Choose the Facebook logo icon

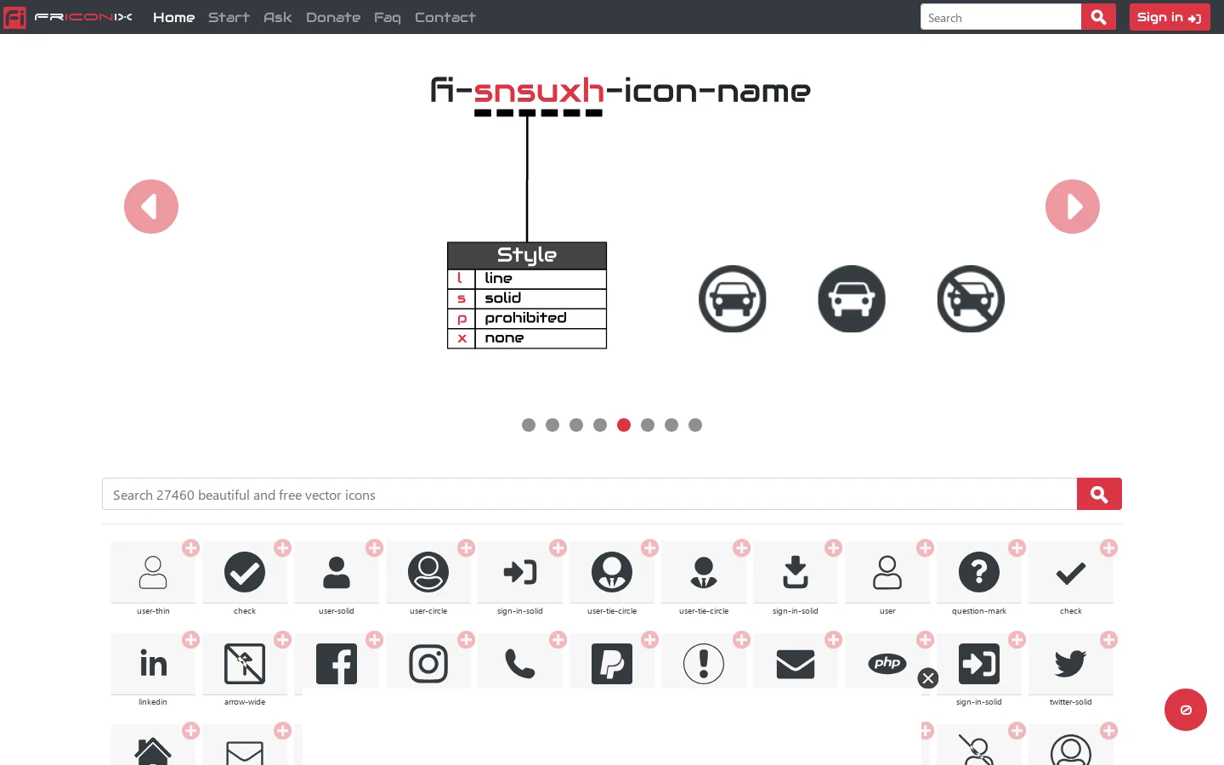click(337, 664)
